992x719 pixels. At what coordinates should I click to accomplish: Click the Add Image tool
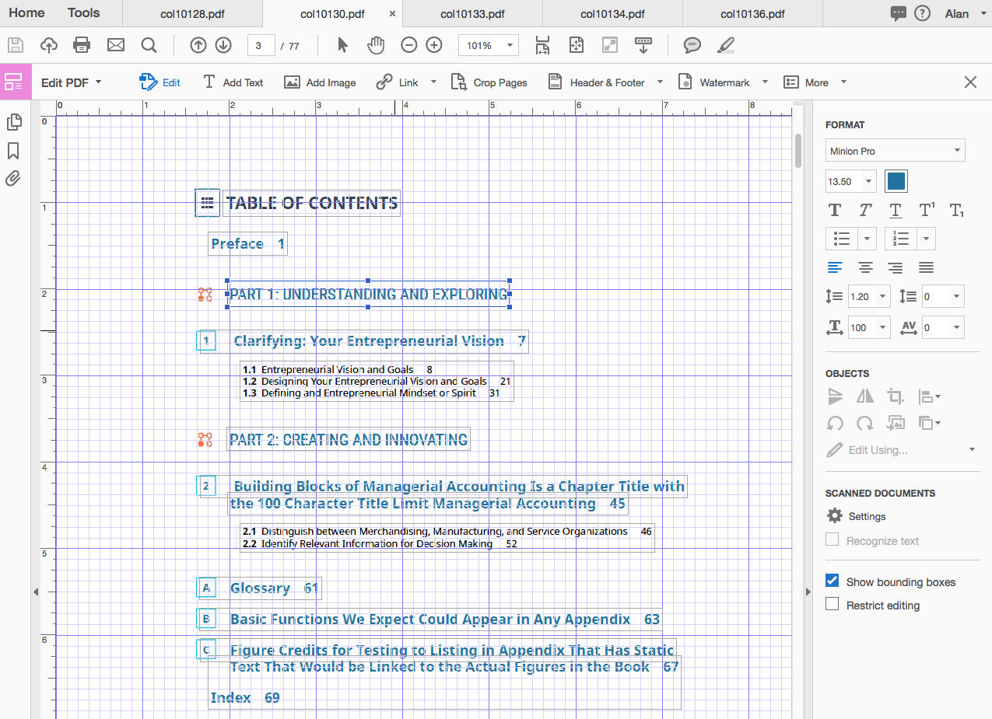[321, 82]
